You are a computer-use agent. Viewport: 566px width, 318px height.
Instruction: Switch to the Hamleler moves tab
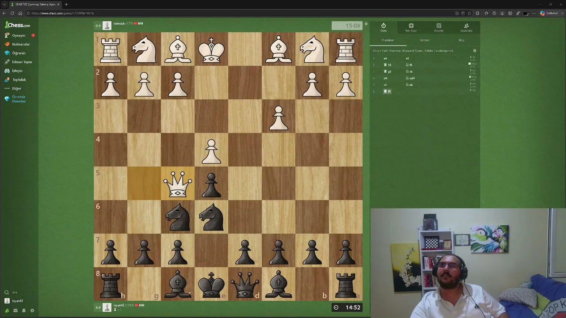[388, 40]
